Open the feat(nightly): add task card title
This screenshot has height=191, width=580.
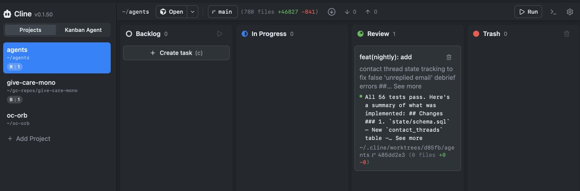coord(386,57)
